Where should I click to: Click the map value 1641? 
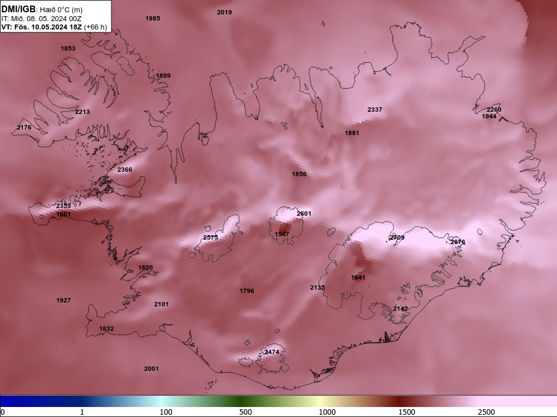(x=358, y=277)
